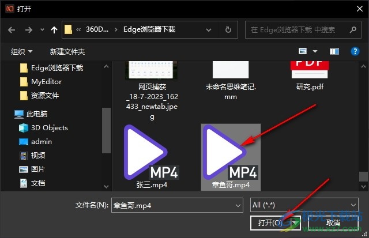This screenshot has width=369, height=238.
Task: Click the 取消 button
Action: point(333,222)
